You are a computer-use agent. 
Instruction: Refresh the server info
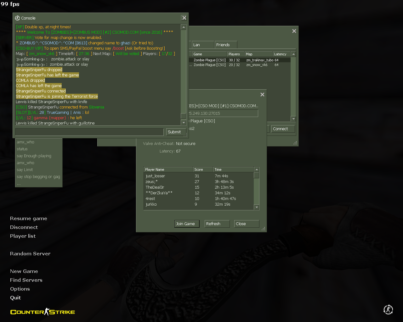217,224
